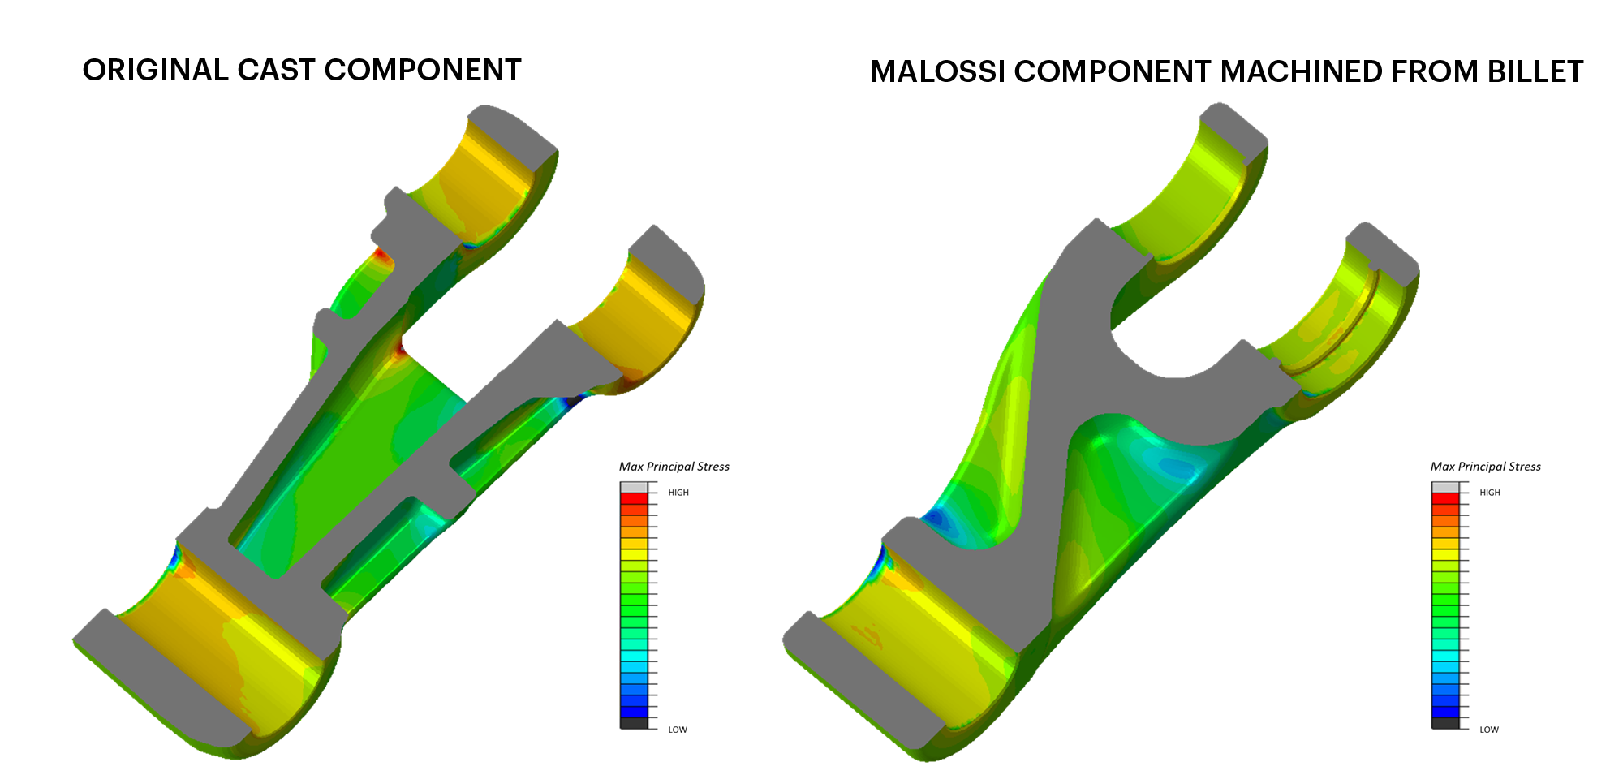Viewport: 1623px width, 775px height.
Task: Click the "ORIGINAL CAST COMPONENT" heading
Action: click(302, 71)
